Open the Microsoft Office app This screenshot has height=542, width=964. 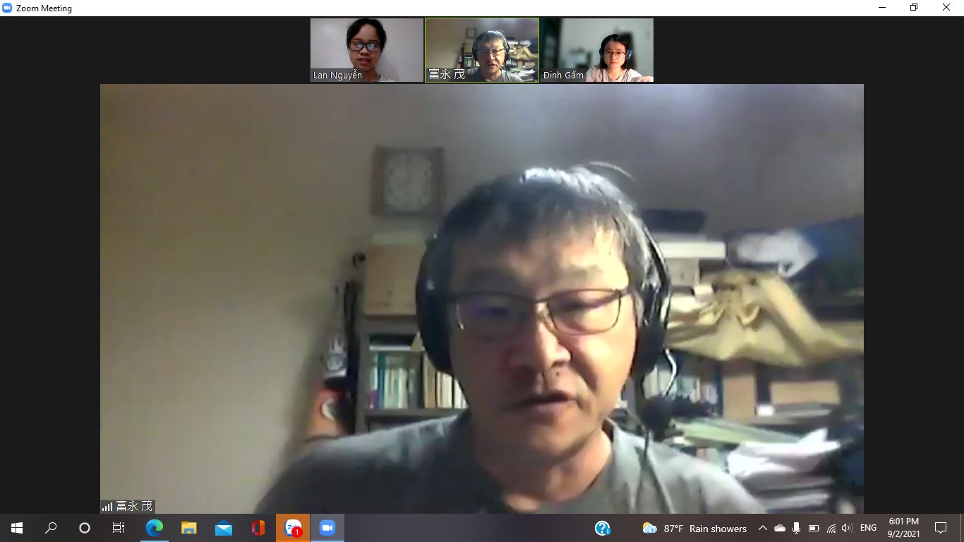click(x=258, y=528)
